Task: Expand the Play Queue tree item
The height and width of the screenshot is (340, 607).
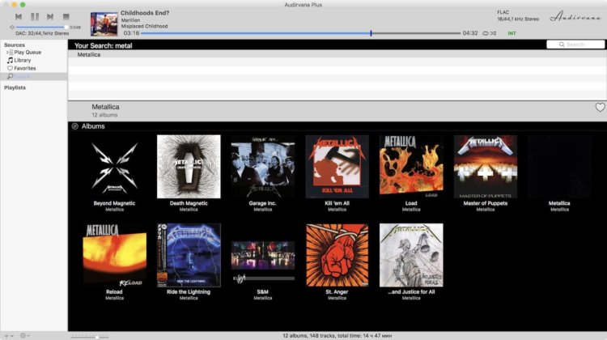Action: point(7,53)
